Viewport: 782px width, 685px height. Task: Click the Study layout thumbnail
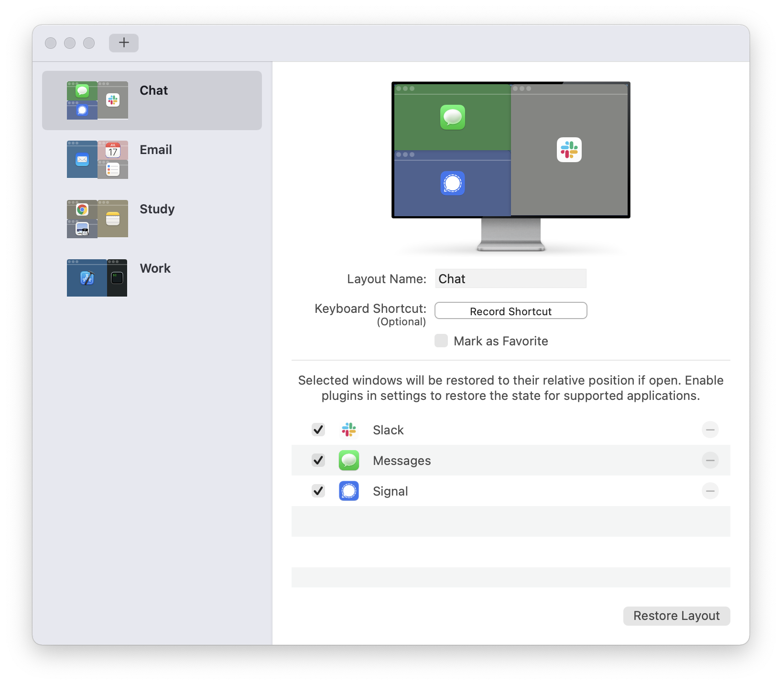click(x=98, y=219)
